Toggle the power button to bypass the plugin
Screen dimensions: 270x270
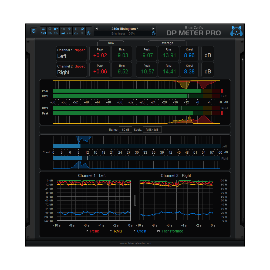click(x=33, y=31)
